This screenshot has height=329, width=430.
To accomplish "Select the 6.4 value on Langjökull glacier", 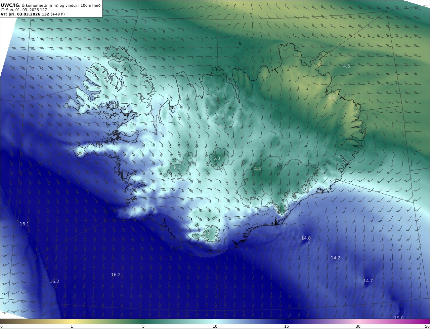I will pyautogui.click(x=177, y=168).
